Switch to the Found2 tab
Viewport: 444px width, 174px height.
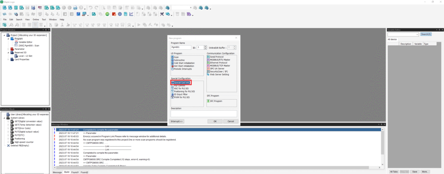(85, 172)
